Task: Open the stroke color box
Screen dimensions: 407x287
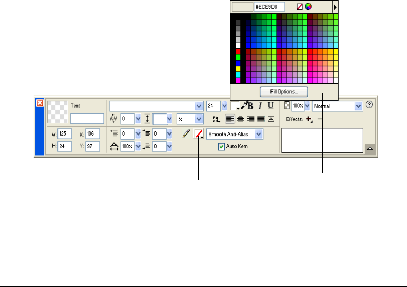Action: 199,134
